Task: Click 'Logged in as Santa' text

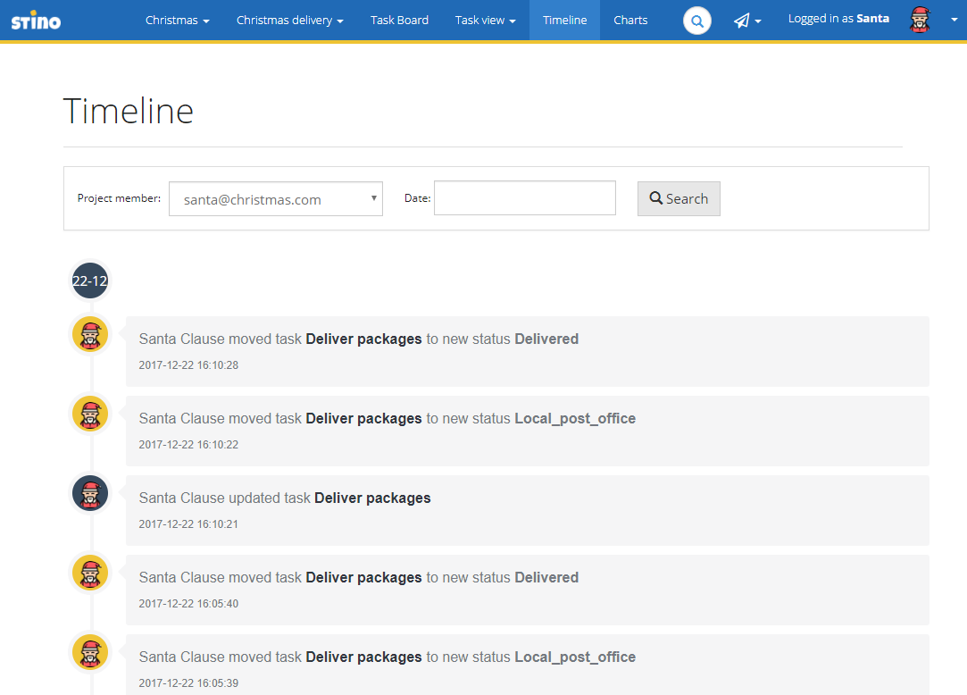Action: click(x=838, y=19)
